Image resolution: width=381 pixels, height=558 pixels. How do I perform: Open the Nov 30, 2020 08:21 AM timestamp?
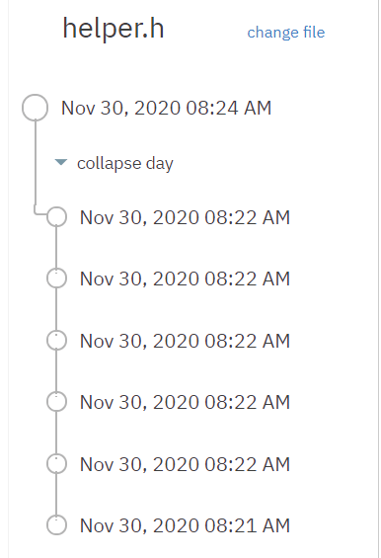185,525
